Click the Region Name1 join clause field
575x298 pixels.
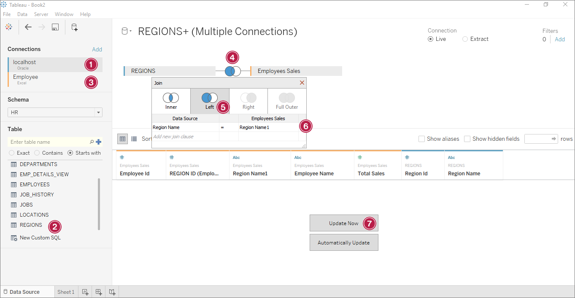[x=268, y=127]
